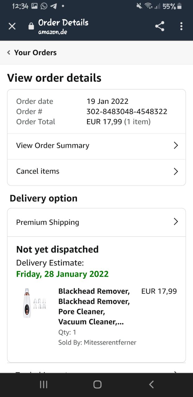Select Cancel items option
The image size is (193, 397).
pyautogui.click(x=38, y=171)
